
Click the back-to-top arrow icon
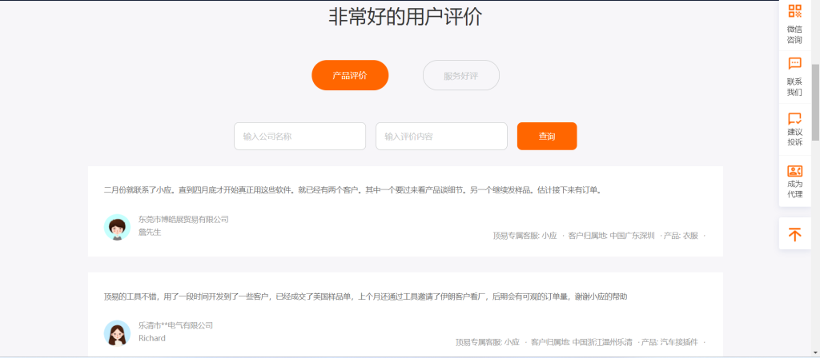point(794,234)
